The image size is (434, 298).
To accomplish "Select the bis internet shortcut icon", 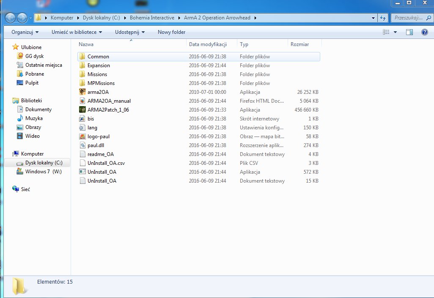I will pos(82,119).
